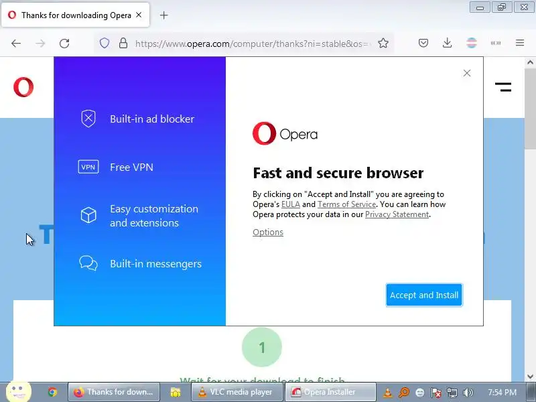Click the taskbar clock 7:54 PM
The height and width of the screenshot is (402, 536).
tap(502, 392)
